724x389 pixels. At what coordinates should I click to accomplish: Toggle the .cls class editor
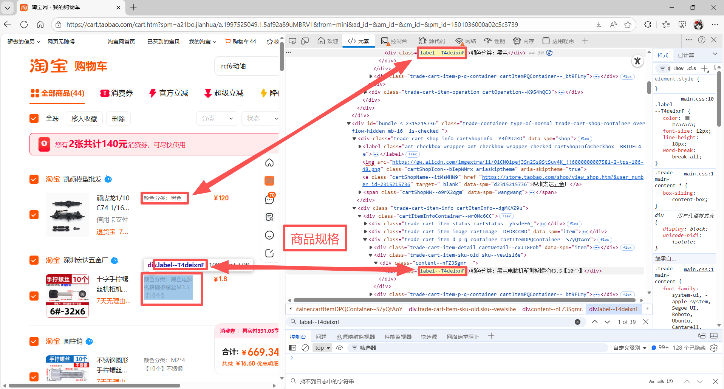pos(692,68)
